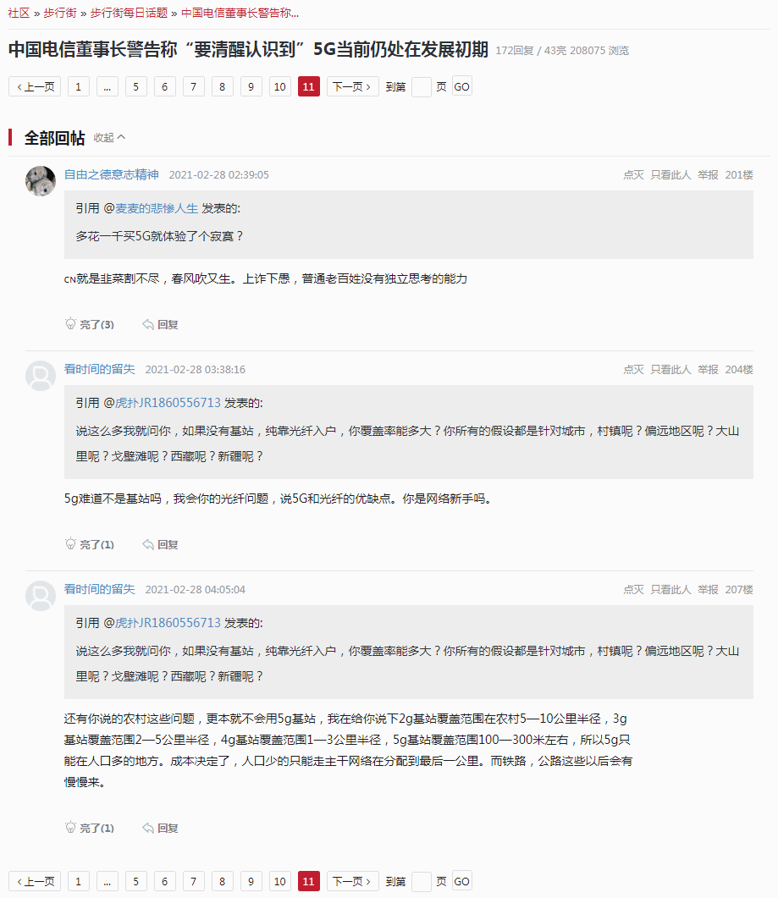Click 只看此人 on floor 204 post

tap(670, 370)
